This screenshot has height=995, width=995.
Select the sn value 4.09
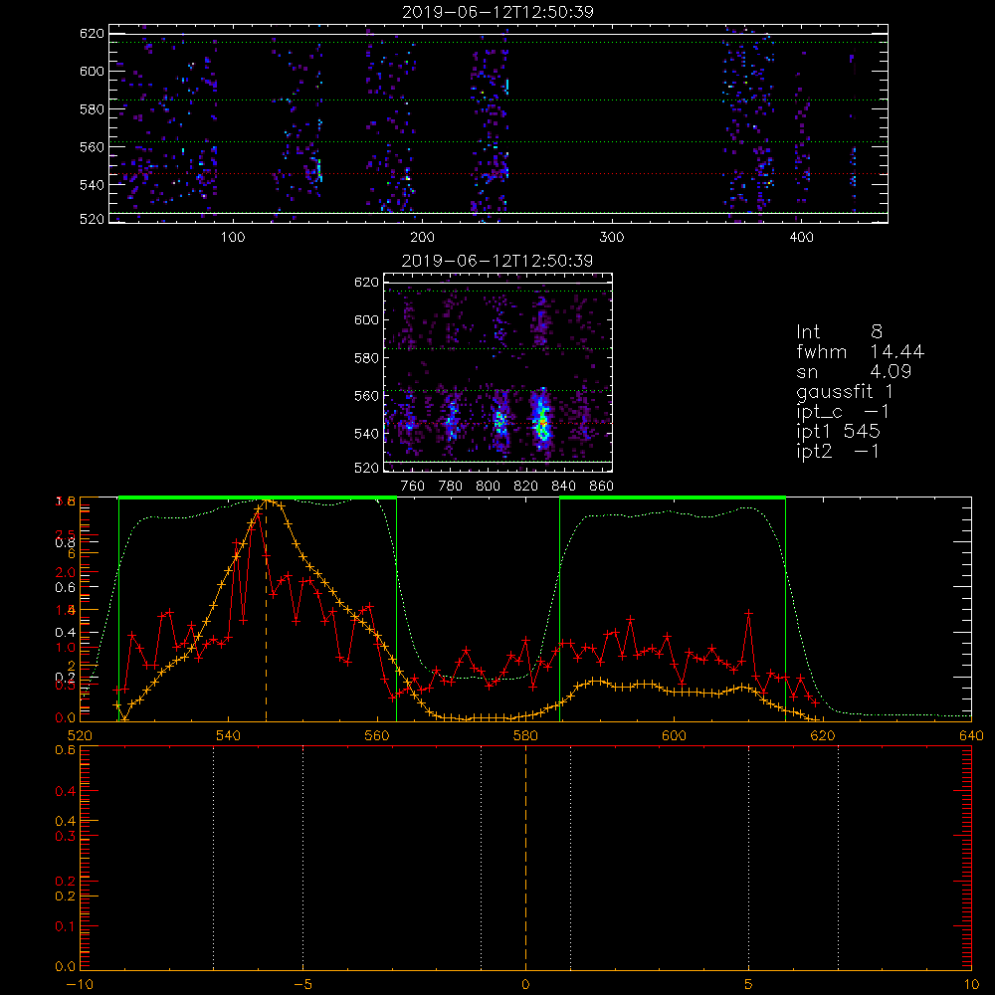coord(891,371)
